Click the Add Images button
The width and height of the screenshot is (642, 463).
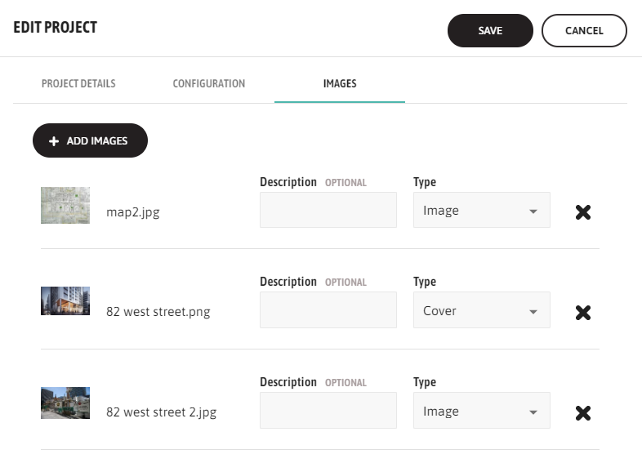coord(90,140)
